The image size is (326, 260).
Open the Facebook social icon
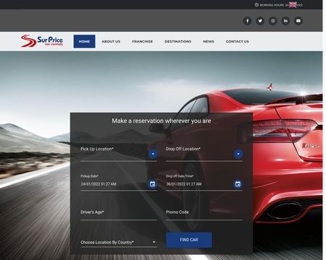click(247, 21)
